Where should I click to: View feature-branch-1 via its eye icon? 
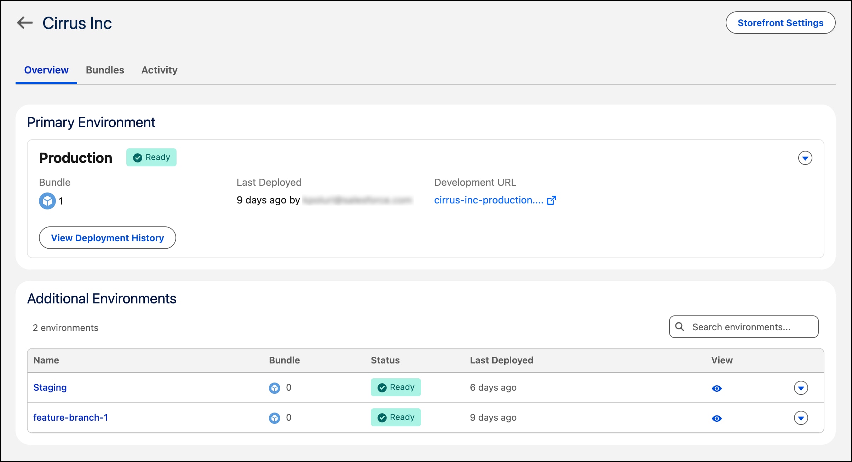717,418
